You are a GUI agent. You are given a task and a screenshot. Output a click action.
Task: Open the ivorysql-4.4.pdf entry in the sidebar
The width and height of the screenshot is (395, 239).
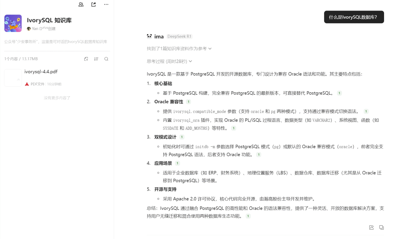[41, 72]
